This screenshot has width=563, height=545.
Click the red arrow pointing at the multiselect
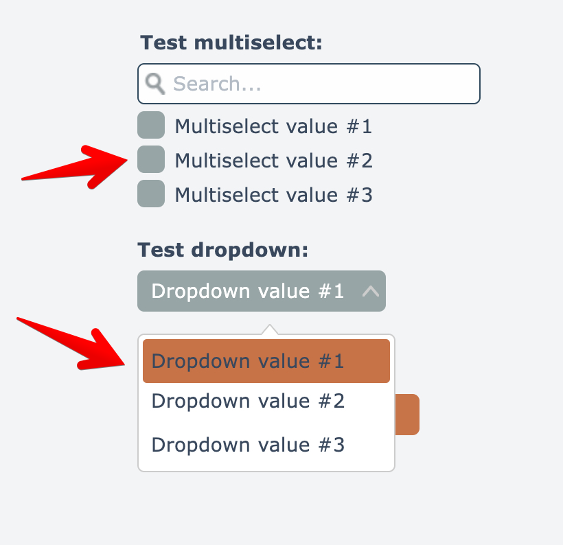click(77, 165)
